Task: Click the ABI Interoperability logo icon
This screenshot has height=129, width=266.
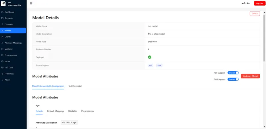Action: click(3, 4)
